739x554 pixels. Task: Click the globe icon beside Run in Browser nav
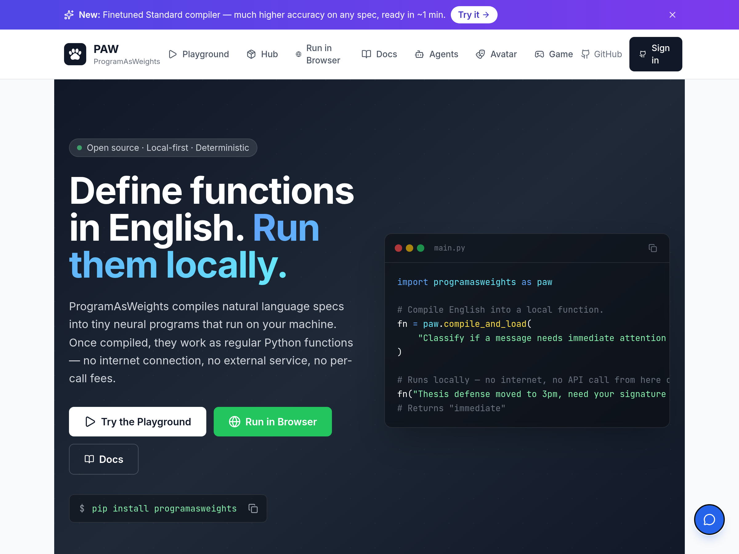click(298, 54)
